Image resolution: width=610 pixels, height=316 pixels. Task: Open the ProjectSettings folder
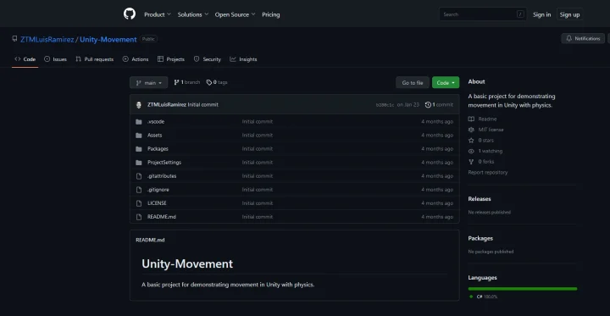pos(164,163)
